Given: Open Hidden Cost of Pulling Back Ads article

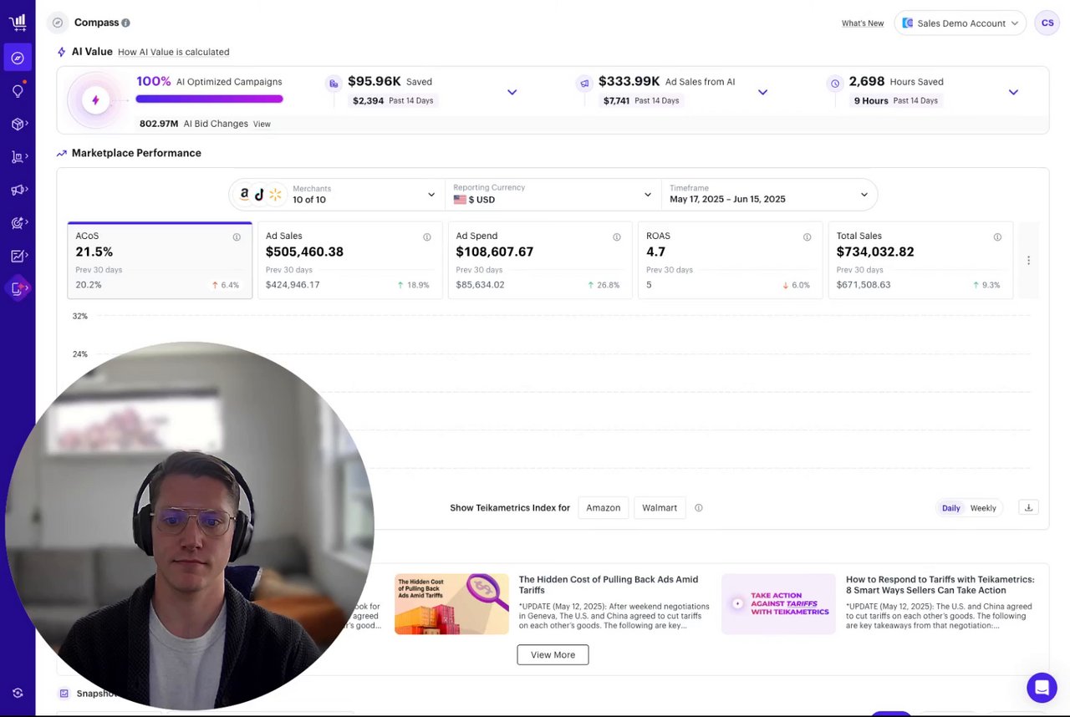Looking at the screenshot, I should pos(608,584).
